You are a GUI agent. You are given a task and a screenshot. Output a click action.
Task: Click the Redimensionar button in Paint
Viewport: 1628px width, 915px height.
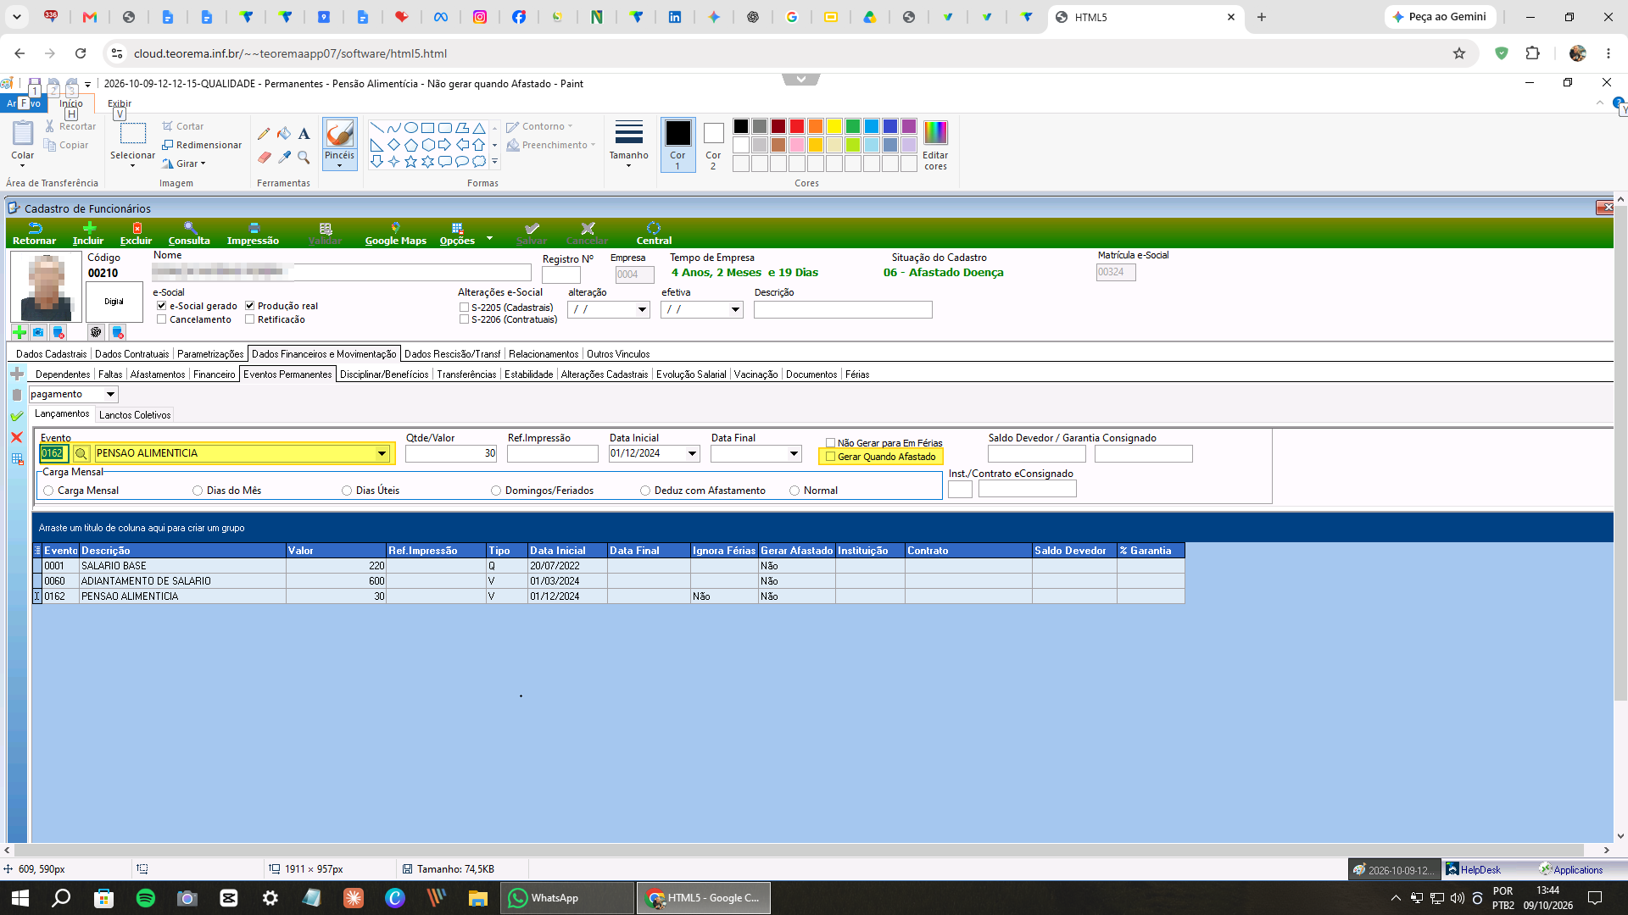point(202,145)
